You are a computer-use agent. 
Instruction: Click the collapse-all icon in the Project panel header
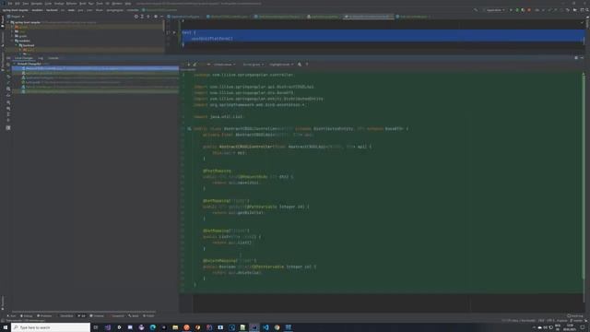[x=148, y=17]
